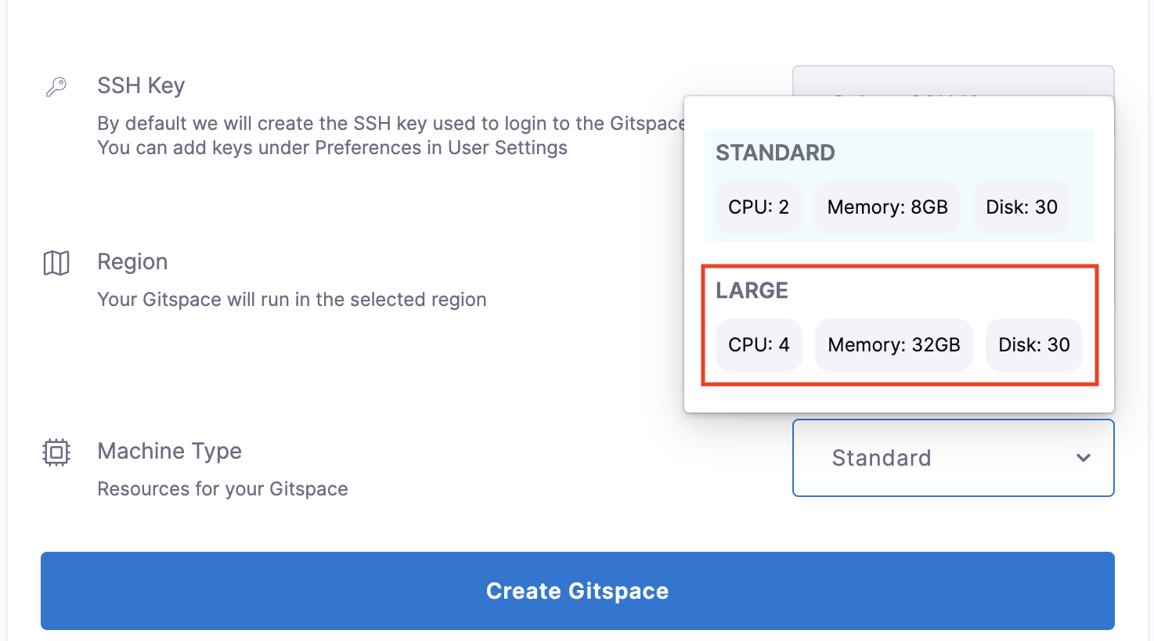Click the Machine Type section heading
Screen dimensions: 1154x641
169,452
